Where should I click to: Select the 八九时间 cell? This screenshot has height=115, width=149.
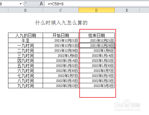[x=26, y=81]
